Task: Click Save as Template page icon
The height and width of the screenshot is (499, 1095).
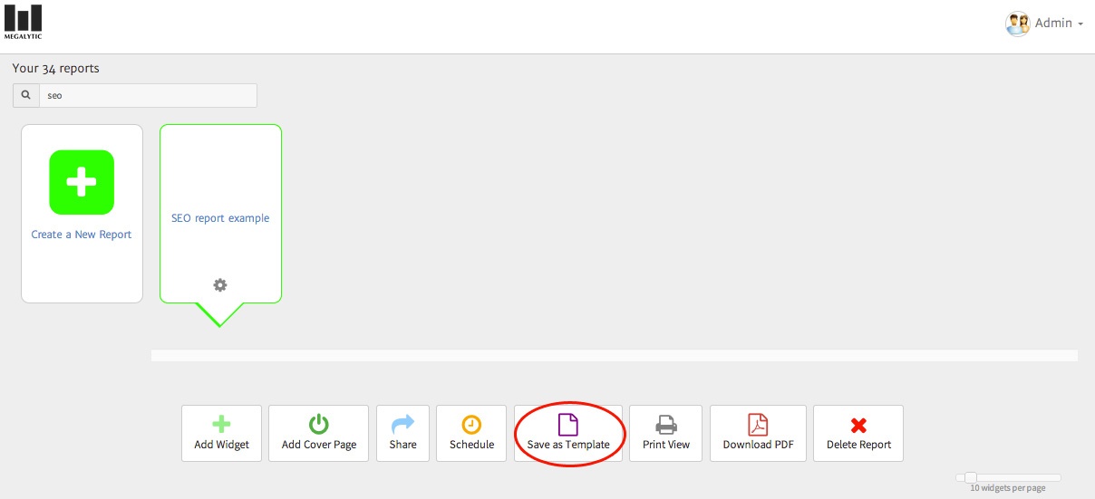Action: pyautogui.click(x=567, y=424)
